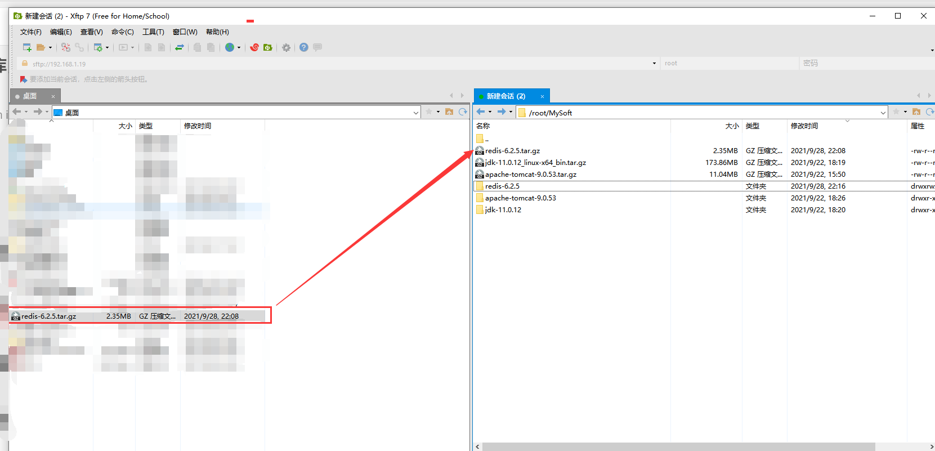Close the 桌面 tab
Screen dimensions: 935x451
coord(53,96)
